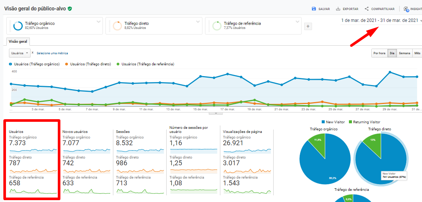Click the Salvar floppy disk icon

[x=314, y=9]
